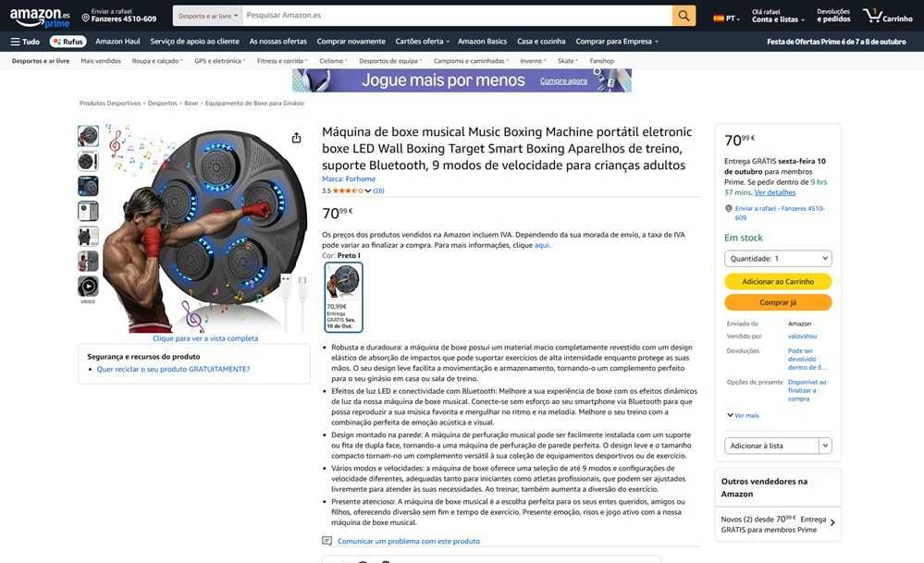Click Adicionar ao Carrinho button
Viewport: 924px width, 563px height.
[x=778, y=281]
